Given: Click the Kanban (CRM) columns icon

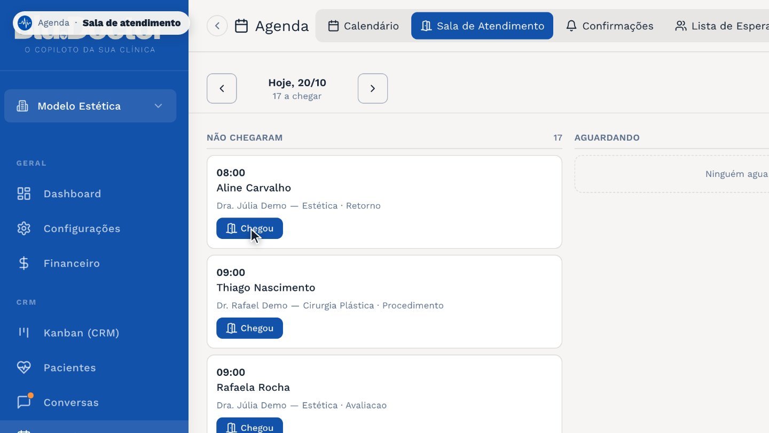Looking at the screenshot, I should tap(24, 333).
